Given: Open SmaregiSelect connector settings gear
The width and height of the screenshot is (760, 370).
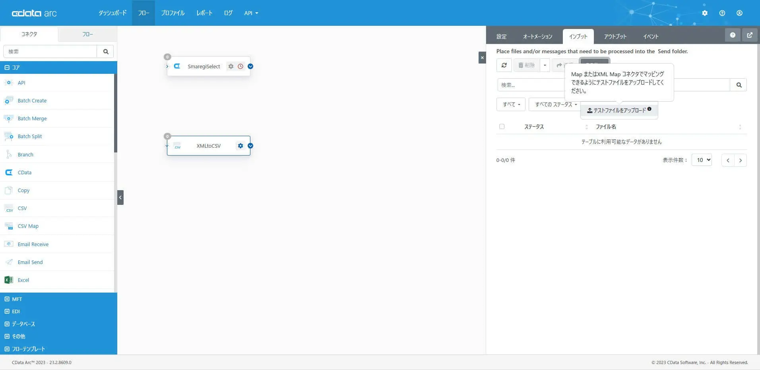Looking at the screenshot, I should coord(231,66).
